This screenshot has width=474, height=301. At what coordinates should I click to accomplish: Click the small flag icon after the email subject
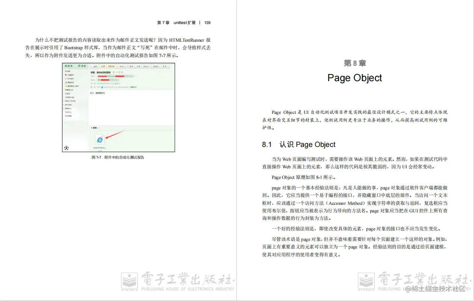click(114, 72)
